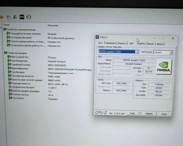Click the Поле column header
The image size is (183, 146).
click(6, 25)
